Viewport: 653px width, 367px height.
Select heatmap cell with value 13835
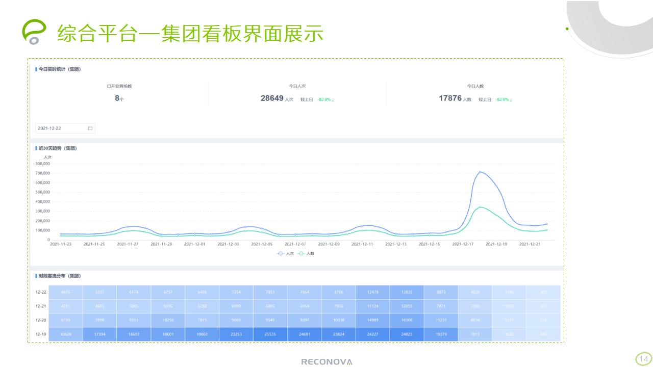click(x=407, y=292)
